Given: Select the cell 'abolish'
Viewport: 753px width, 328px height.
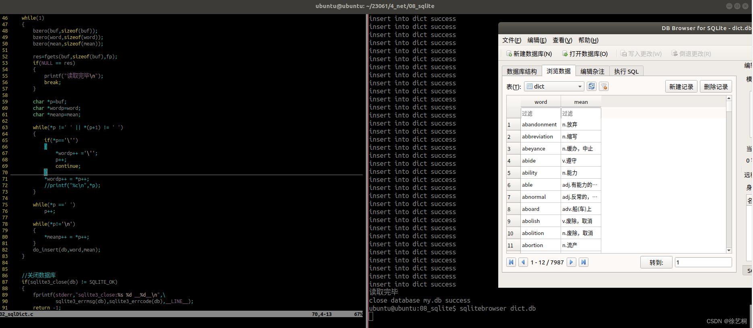Looking at the screenshot, I should tap(541, 221).
